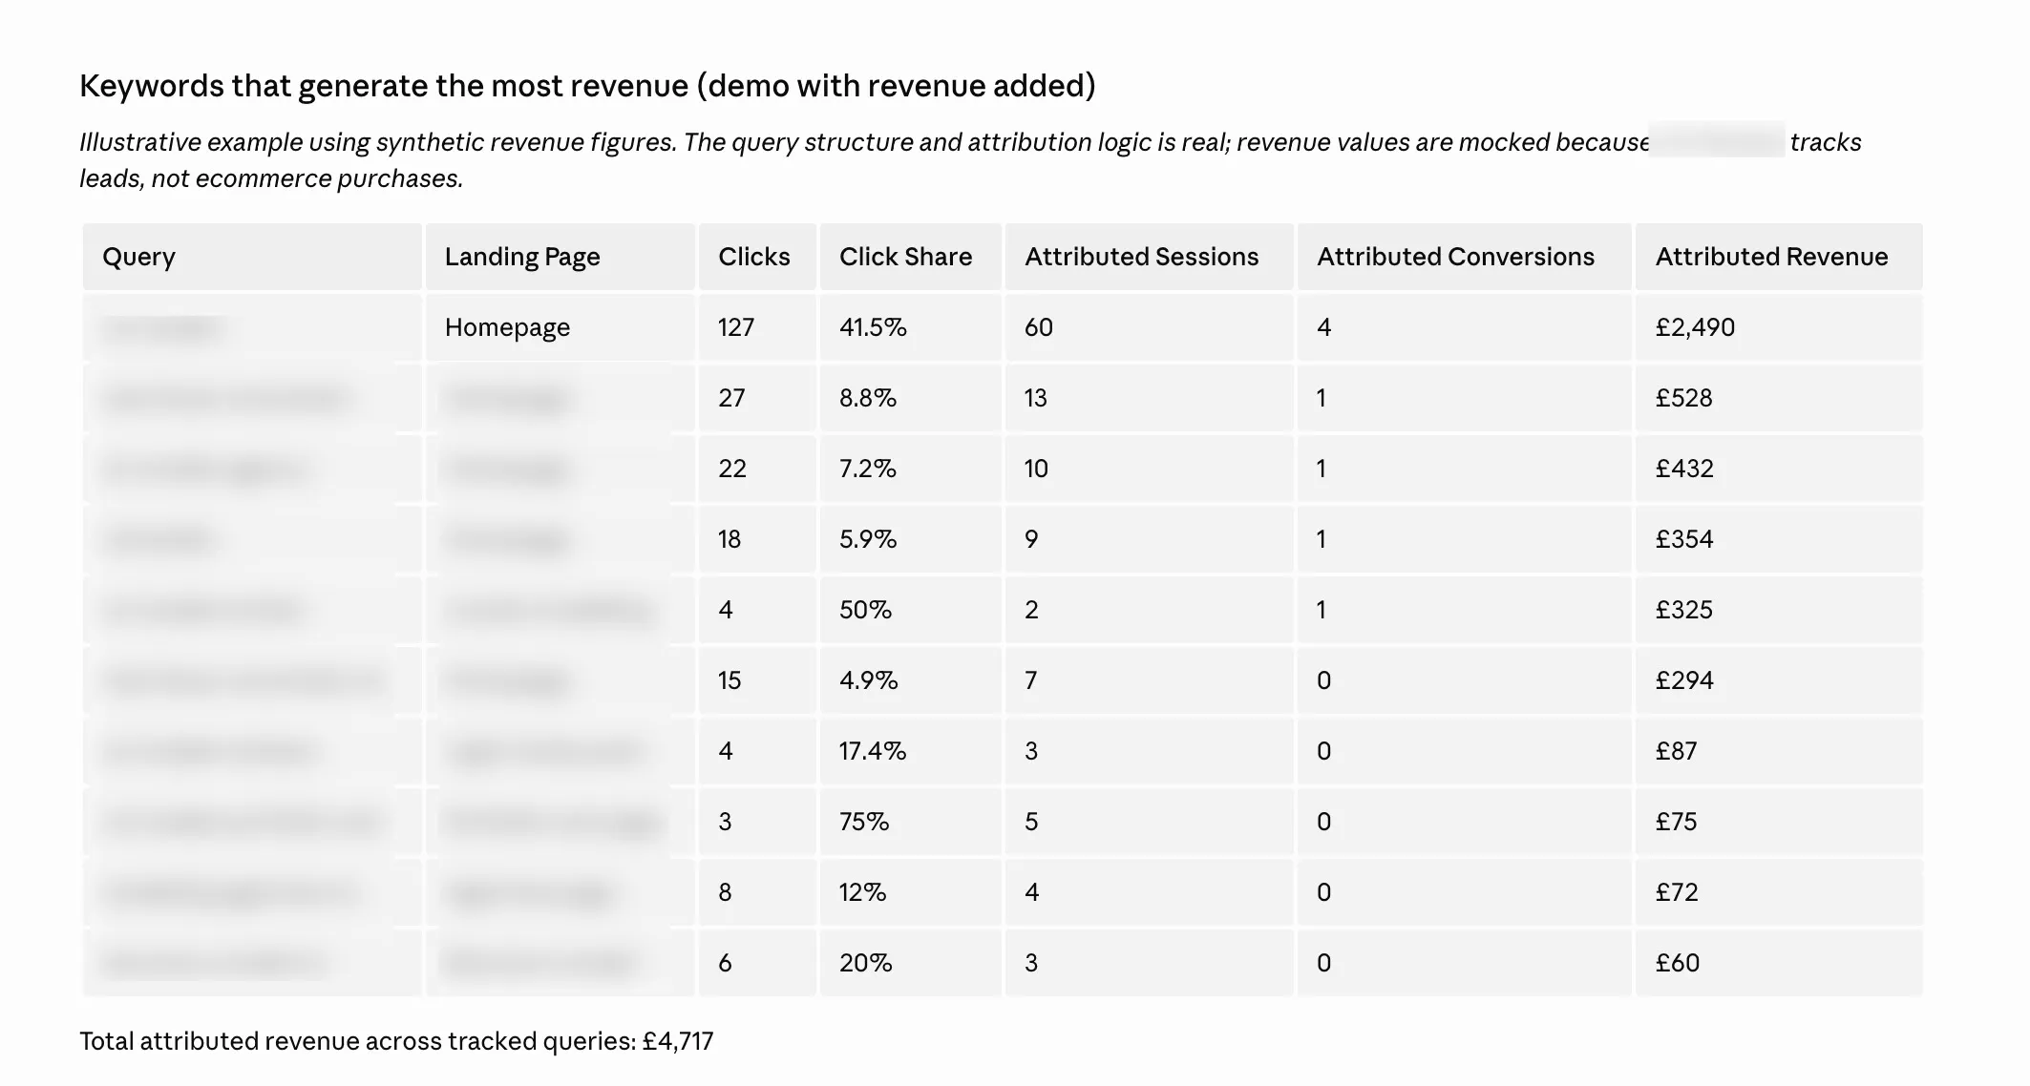
Task: Select the £528 revenue cell
Action: (1683, 398)
